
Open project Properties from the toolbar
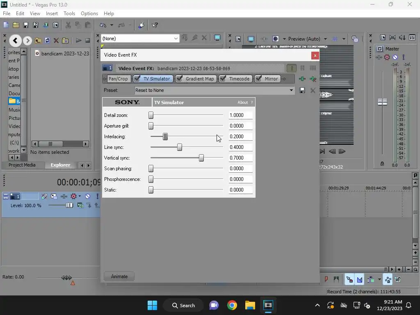pyautogui.click(x=55, y=25)
